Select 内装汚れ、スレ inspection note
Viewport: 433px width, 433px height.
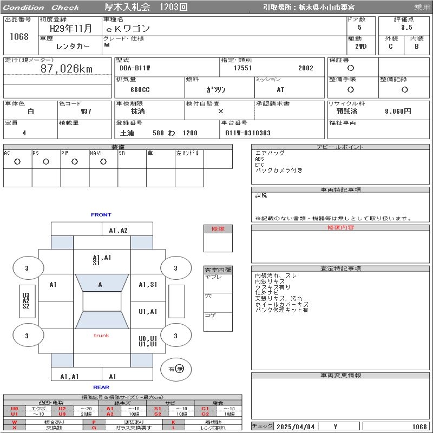coord(275,275)
